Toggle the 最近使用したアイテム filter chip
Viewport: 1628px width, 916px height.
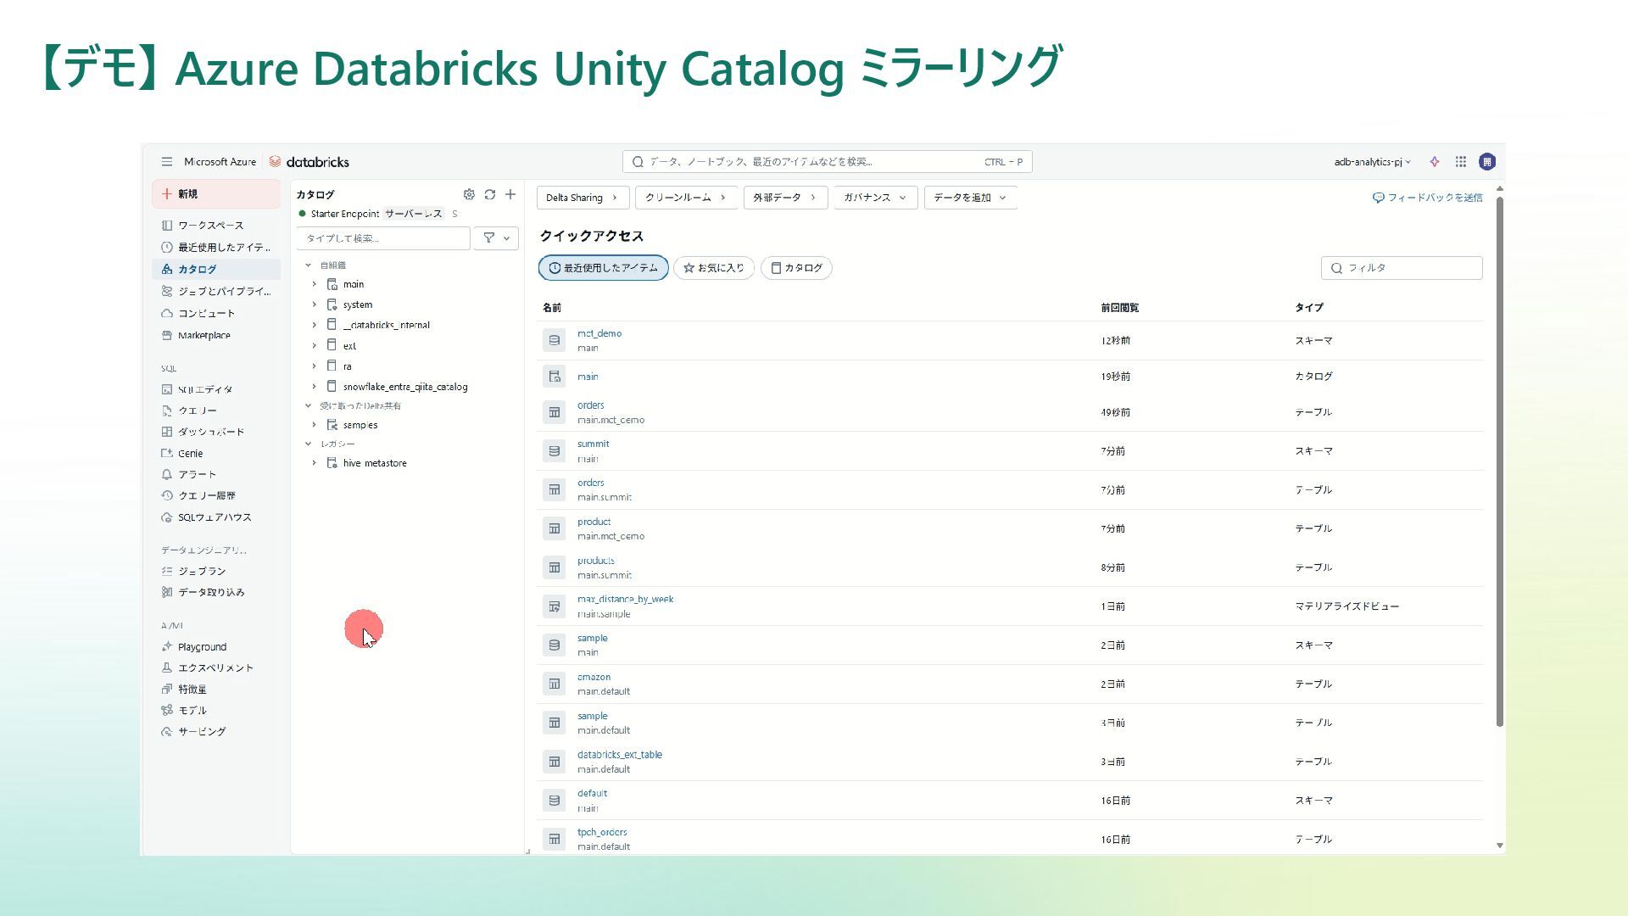[603, 268]
